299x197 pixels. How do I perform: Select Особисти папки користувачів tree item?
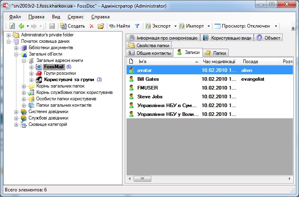pos(66,99)
